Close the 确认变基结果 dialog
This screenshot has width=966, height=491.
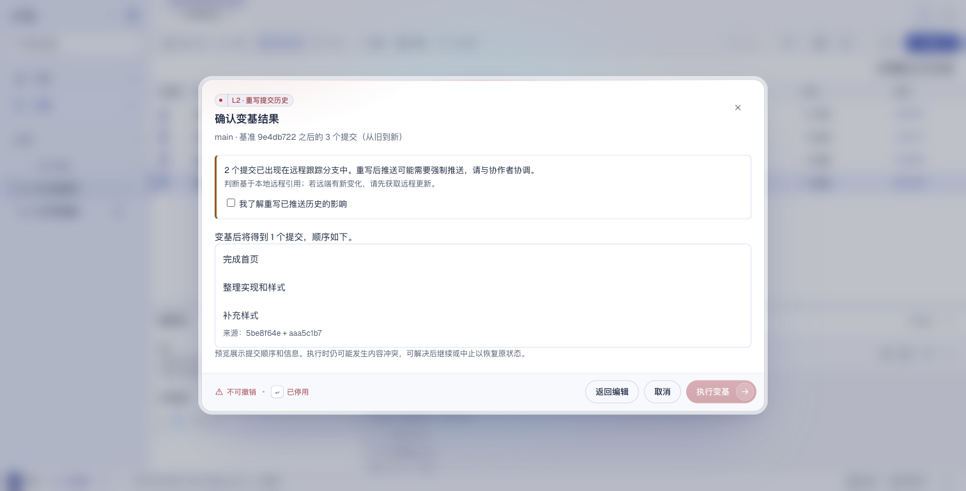[x=738, y=107]
